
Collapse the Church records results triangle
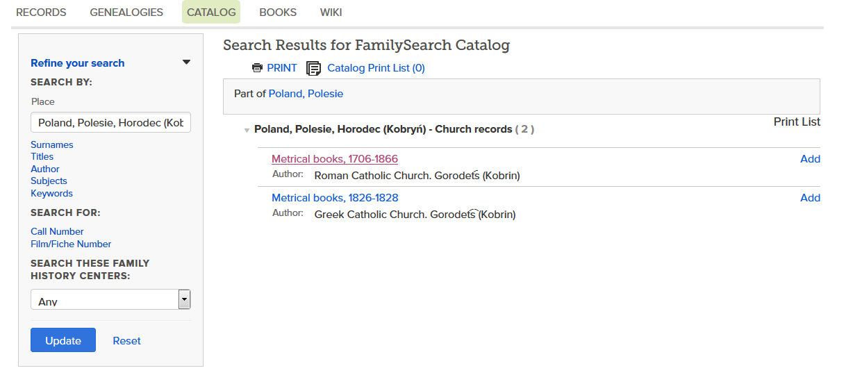[x=247, y=130]
